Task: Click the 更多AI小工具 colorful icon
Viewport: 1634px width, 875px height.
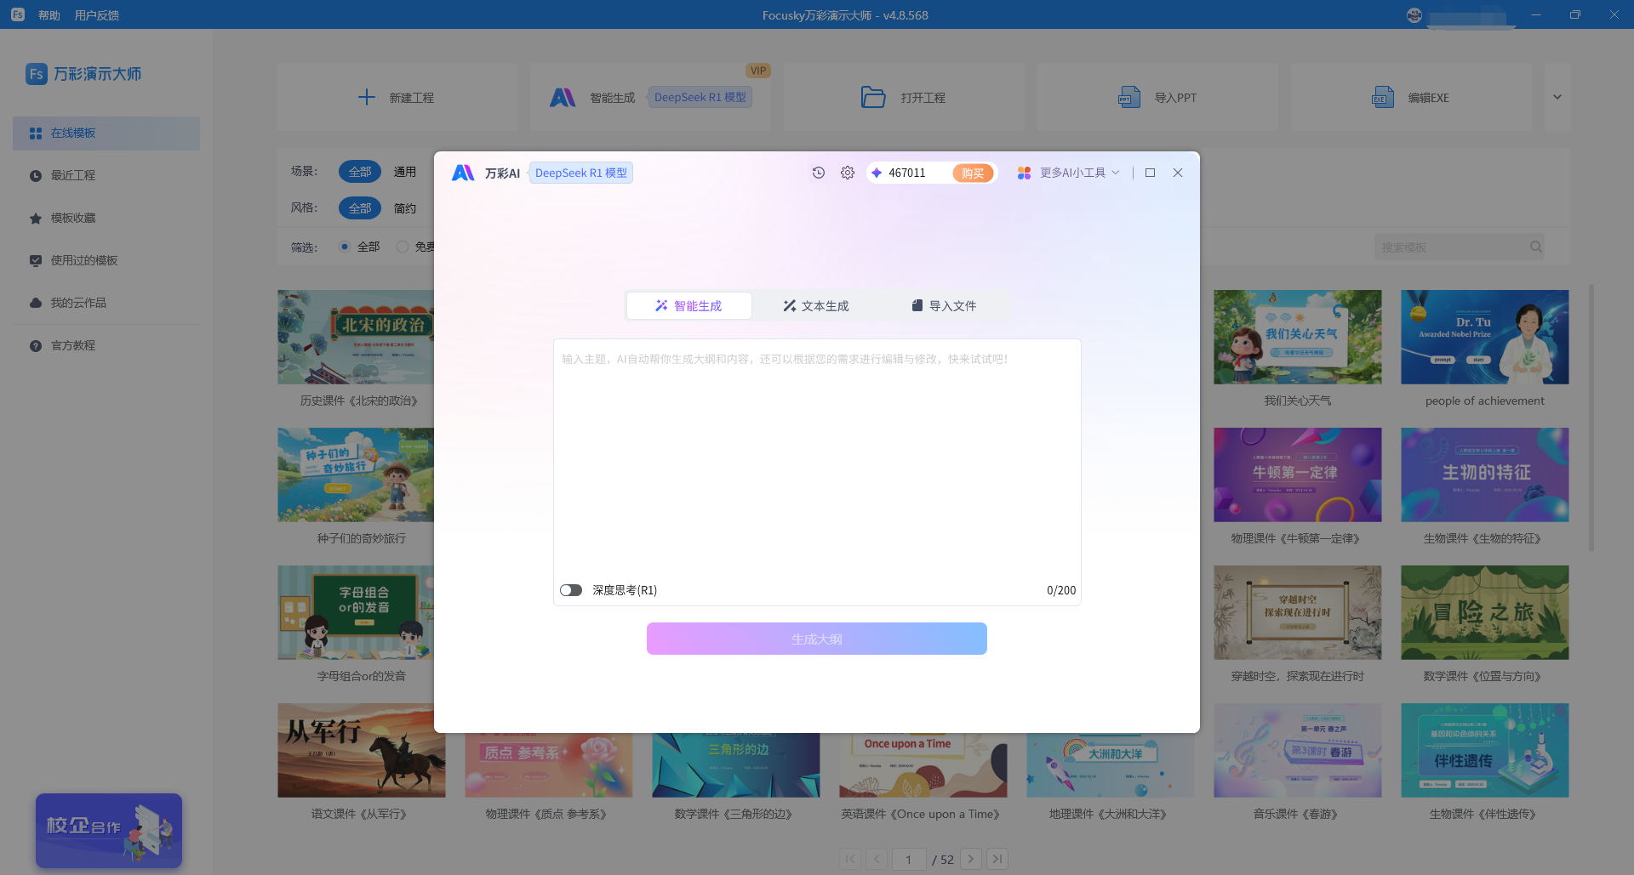Action: click(x=1025, y=173)
